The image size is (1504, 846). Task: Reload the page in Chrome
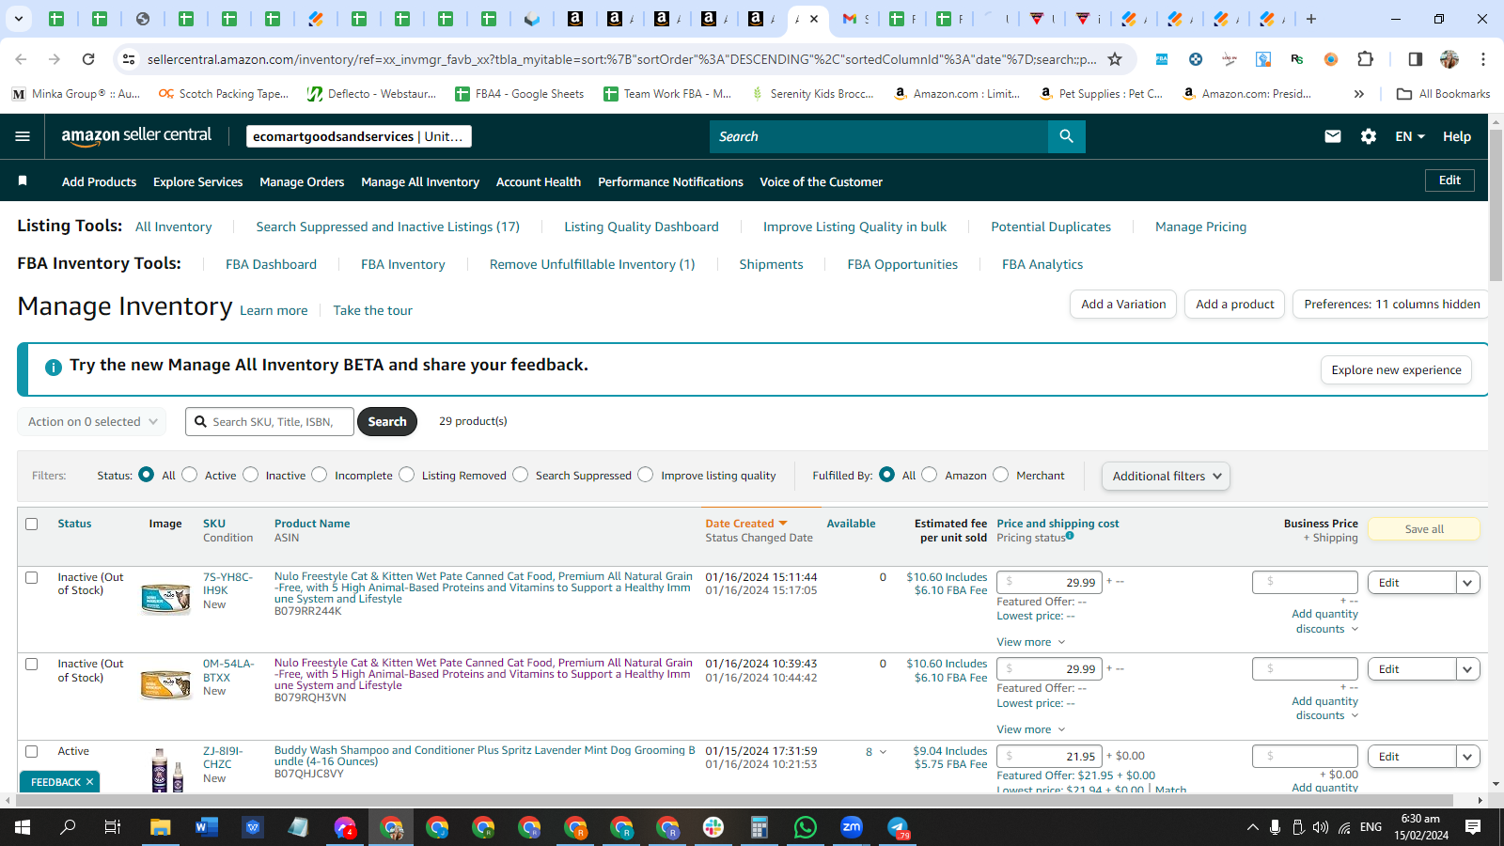[x=88, y=59]
